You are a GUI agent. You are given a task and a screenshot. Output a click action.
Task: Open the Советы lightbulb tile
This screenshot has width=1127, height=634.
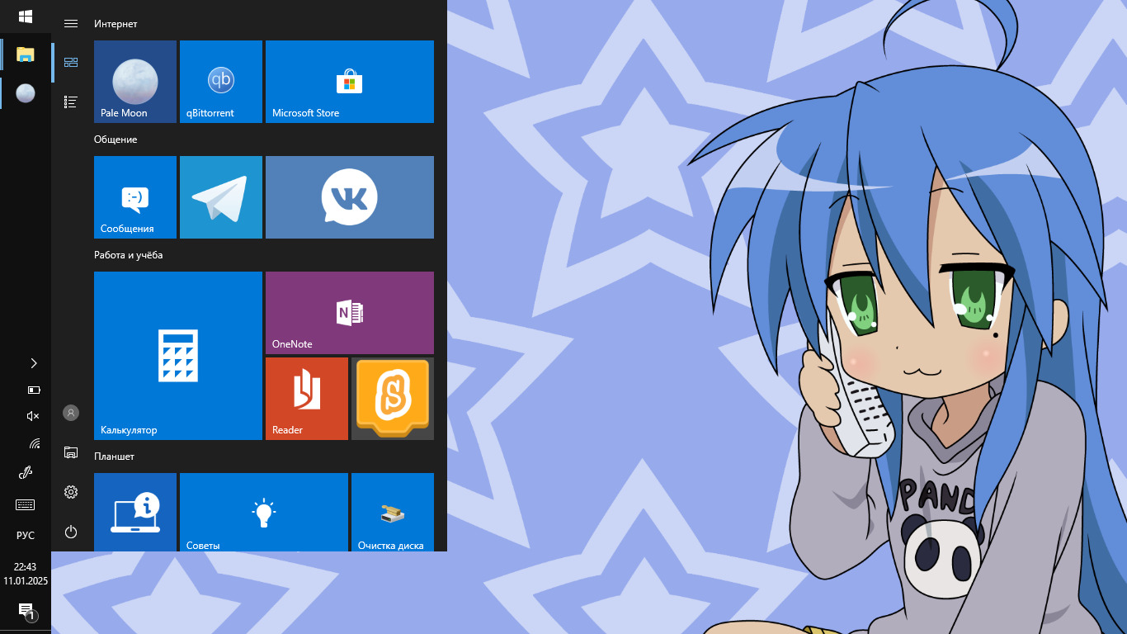pos(264,512)
